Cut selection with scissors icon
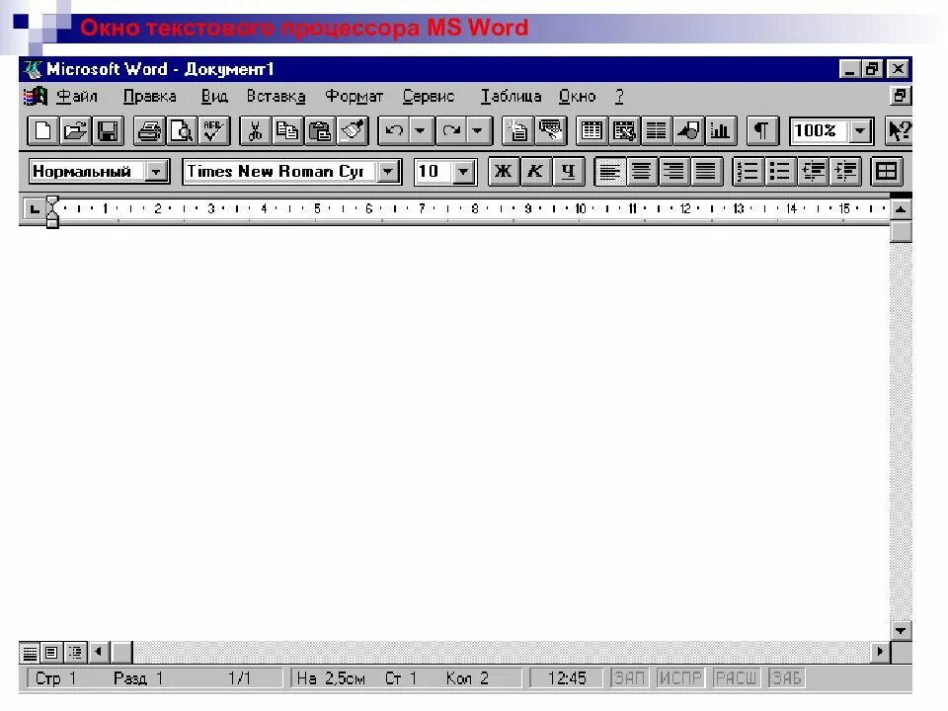Image resolution: width=948 pixels, height=711 pixels. coord(255,130)
